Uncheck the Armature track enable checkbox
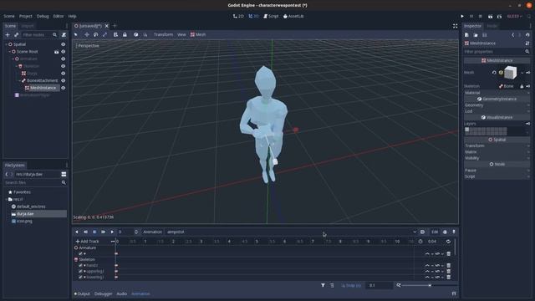Screen dimensions: 535x301 80,253
